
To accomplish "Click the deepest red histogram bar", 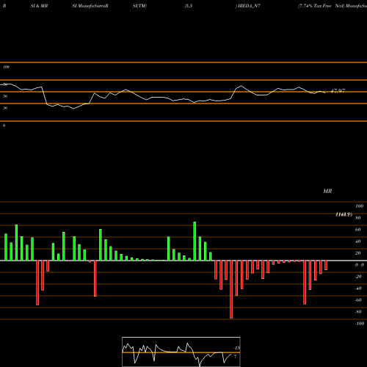I will click(231, 289).
